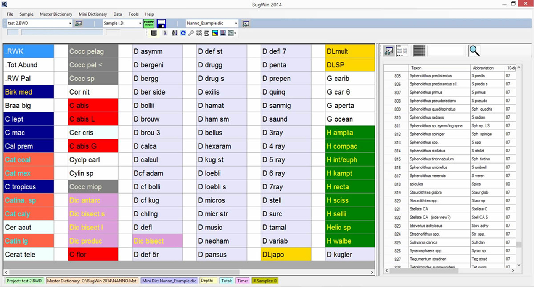Image resolution: width=534 pixels, height=287 pixels.
Task: Click the green NEW Sample icon
Action: click(x=148, y=23)
